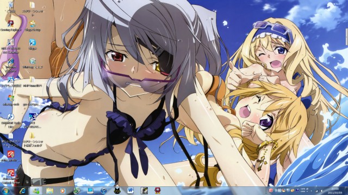Viewport: 348px width, 195px height.
Task: Launch Internet Explorer from the taskbar
Action: point(23,191)
